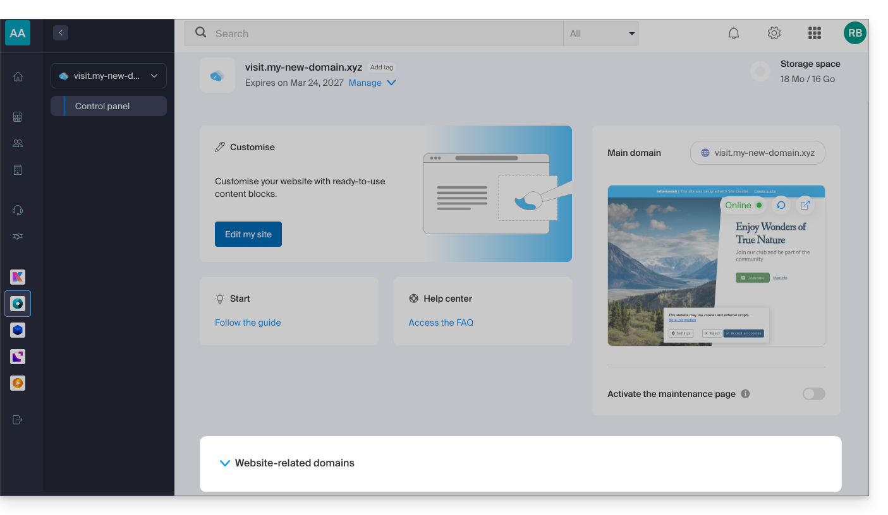Click the Home icon in sidebar
This screenshot has height=515, width=888.
pyautogui.click(x=18, y=76)
